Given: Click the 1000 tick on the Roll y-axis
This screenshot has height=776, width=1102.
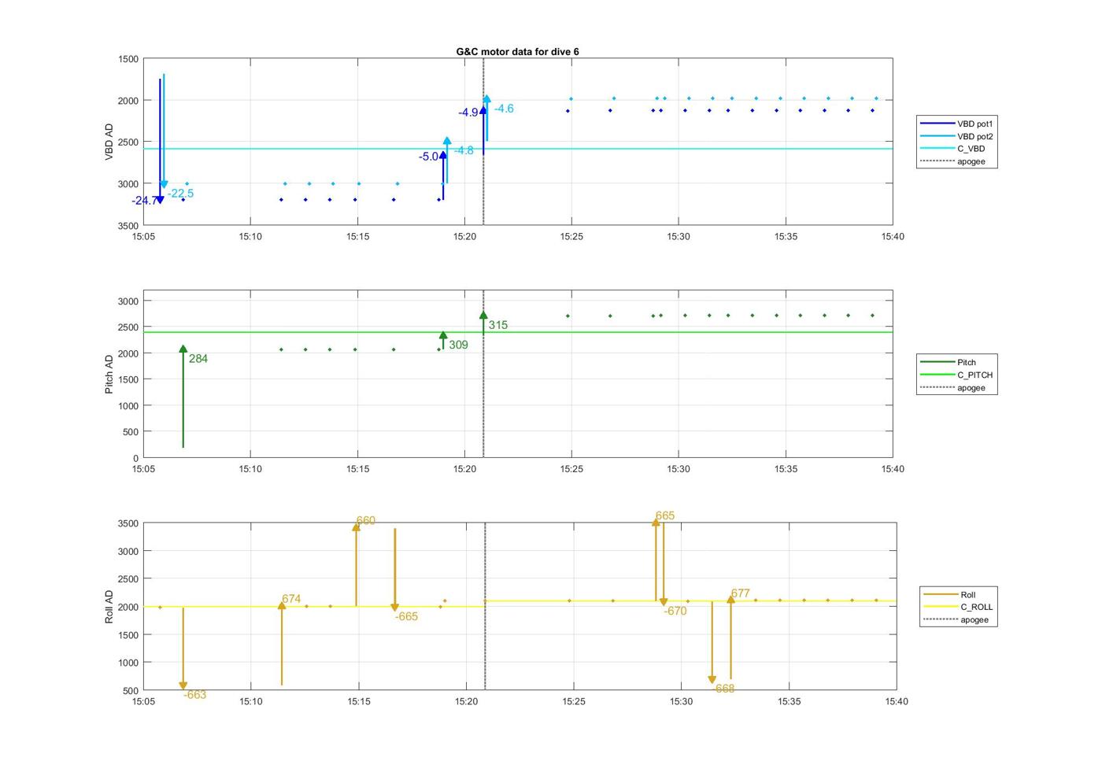Looking at the screenshot, I should (128, 663).
